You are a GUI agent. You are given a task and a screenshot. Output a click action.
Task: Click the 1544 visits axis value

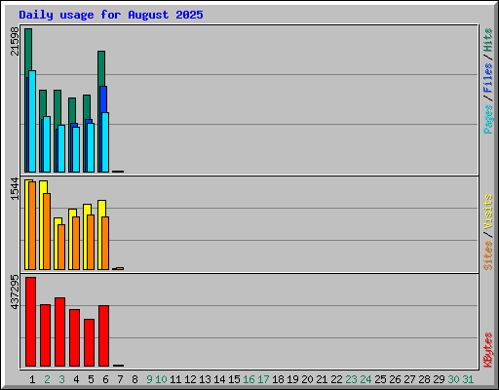click(x=15, y=188)
